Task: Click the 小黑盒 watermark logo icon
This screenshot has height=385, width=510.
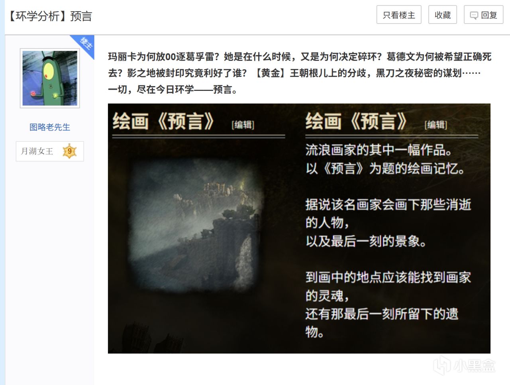Action: (441, 365)
